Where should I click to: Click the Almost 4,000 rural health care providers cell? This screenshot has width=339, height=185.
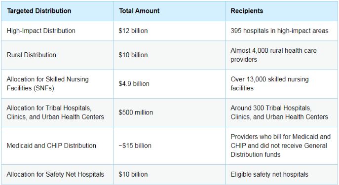tap(281, 55)
